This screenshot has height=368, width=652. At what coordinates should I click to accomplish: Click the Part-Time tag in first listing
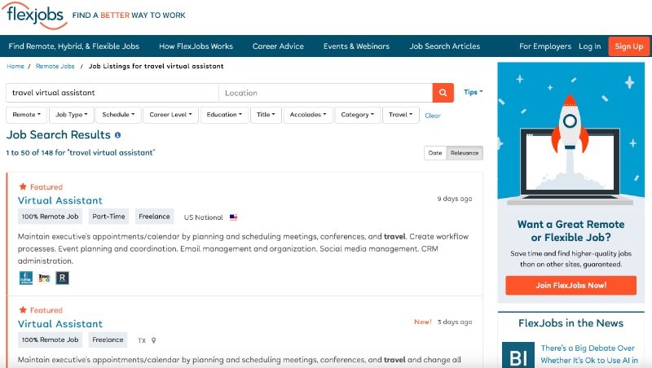pos(108,217)
